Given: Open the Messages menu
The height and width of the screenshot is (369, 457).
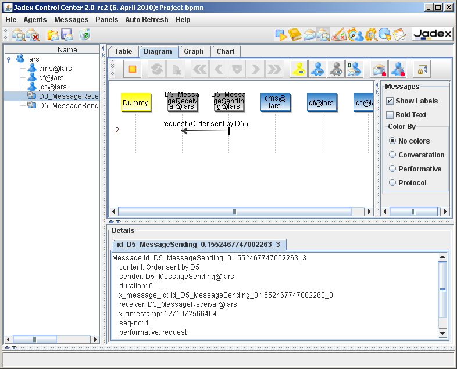Looking at the screenshot, I should tap(71, 19).
